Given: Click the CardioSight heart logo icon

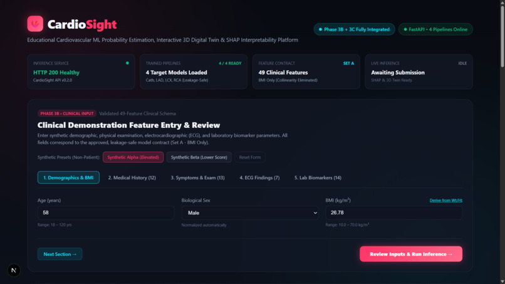Looking at the screenshot, I should 35,24.
